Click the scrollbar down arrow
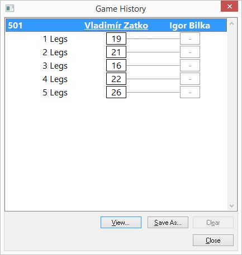 coord(232,205)
